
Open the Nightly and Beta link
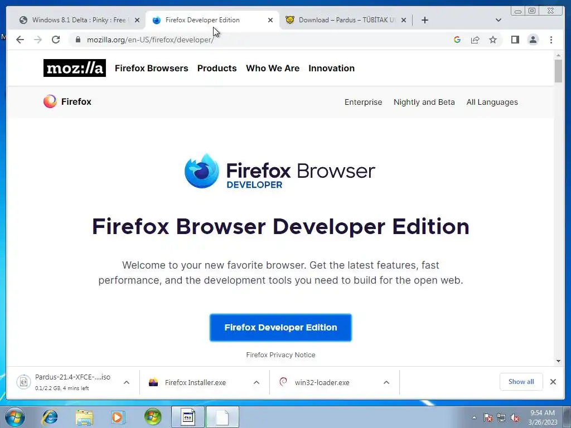point(424,102)
